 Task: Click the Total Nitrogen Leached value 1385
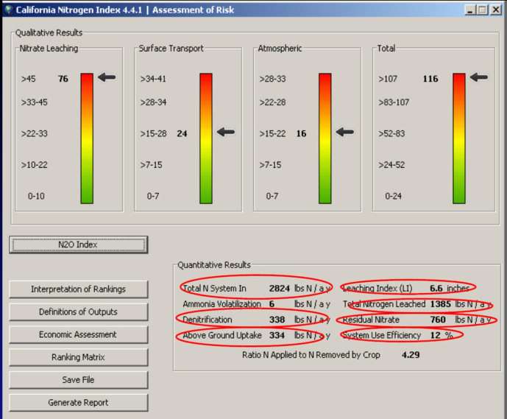[440, 304]
